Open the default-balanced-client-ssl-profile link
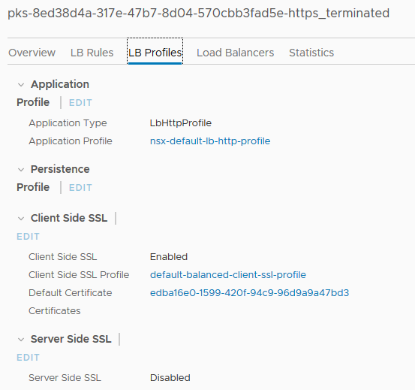 coord(228,275)
